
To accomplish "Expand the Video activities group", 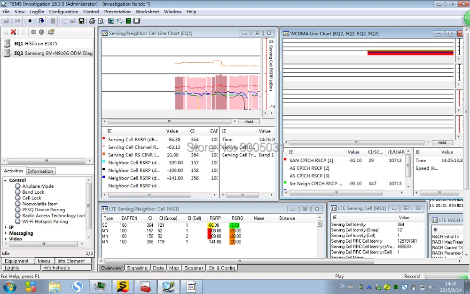I will pos(6,239).
